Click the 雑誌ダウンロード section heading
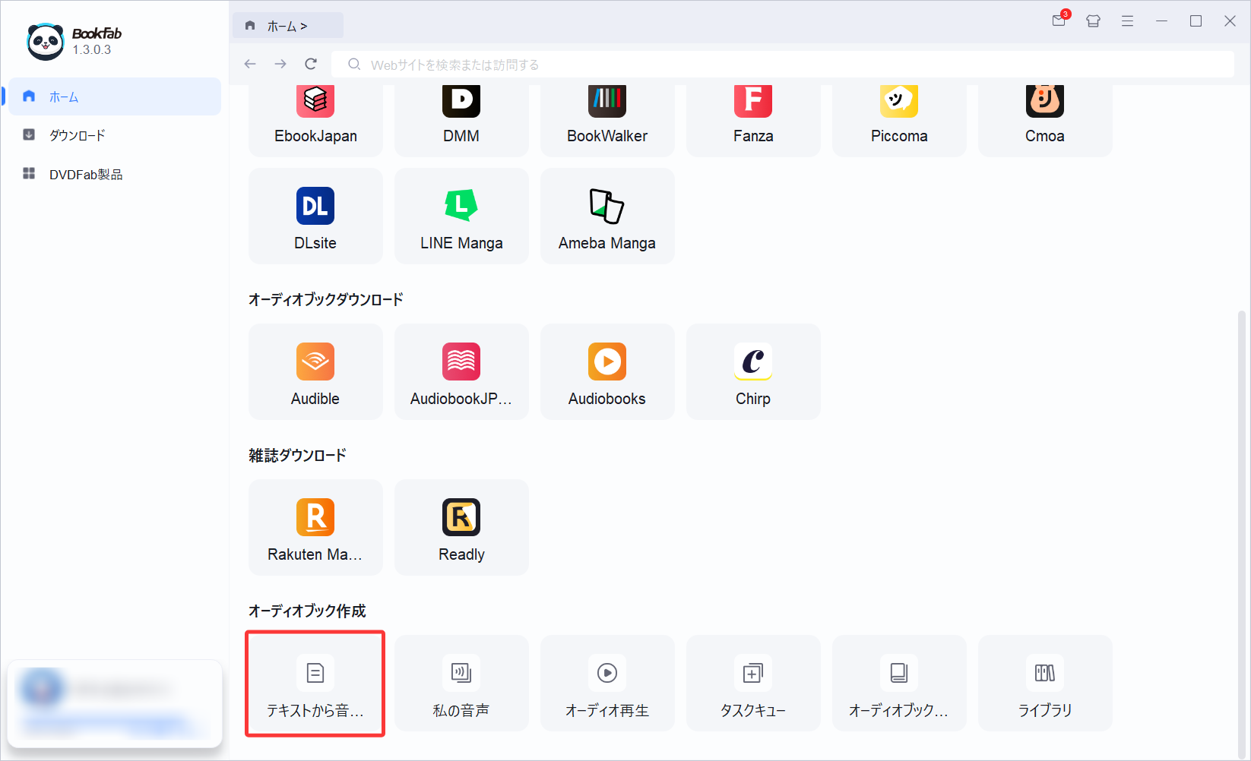 point(297,455)
